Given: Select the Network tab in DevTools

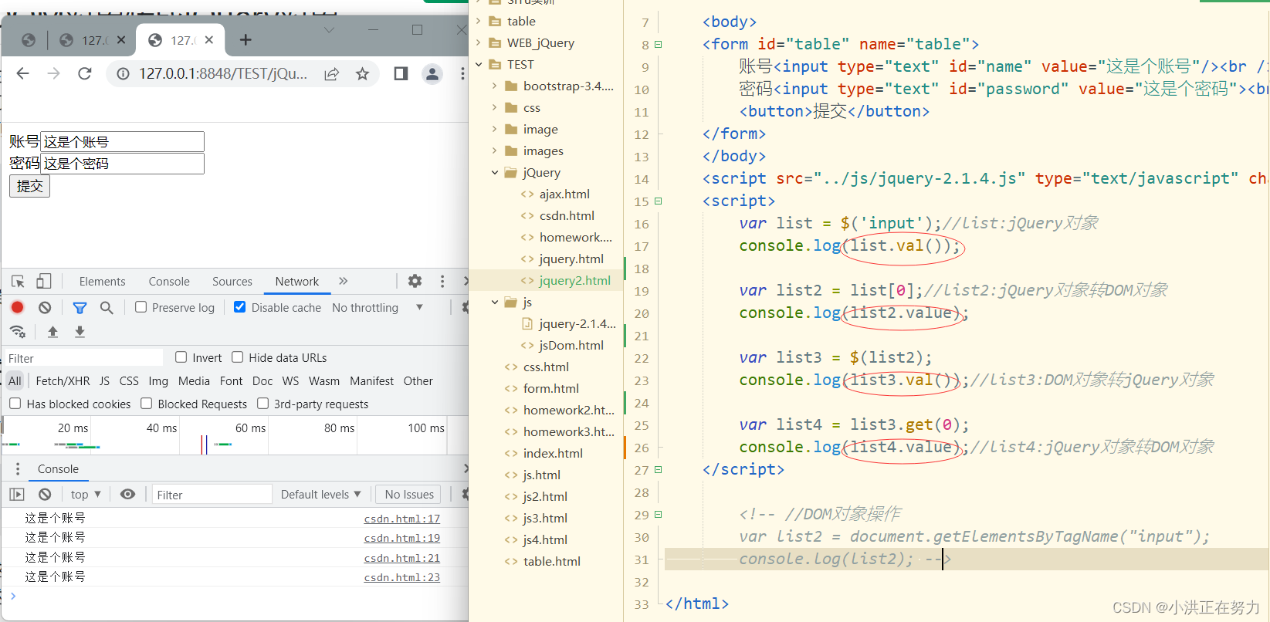Looking at the screenshot, I should click(x=297, y=282).
